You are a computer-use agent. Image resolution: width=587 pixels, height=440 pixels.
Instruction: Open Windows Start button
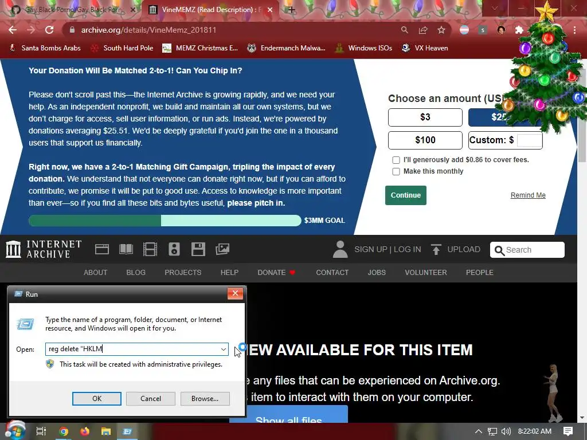pyautogui.click(x=14, y=431)
